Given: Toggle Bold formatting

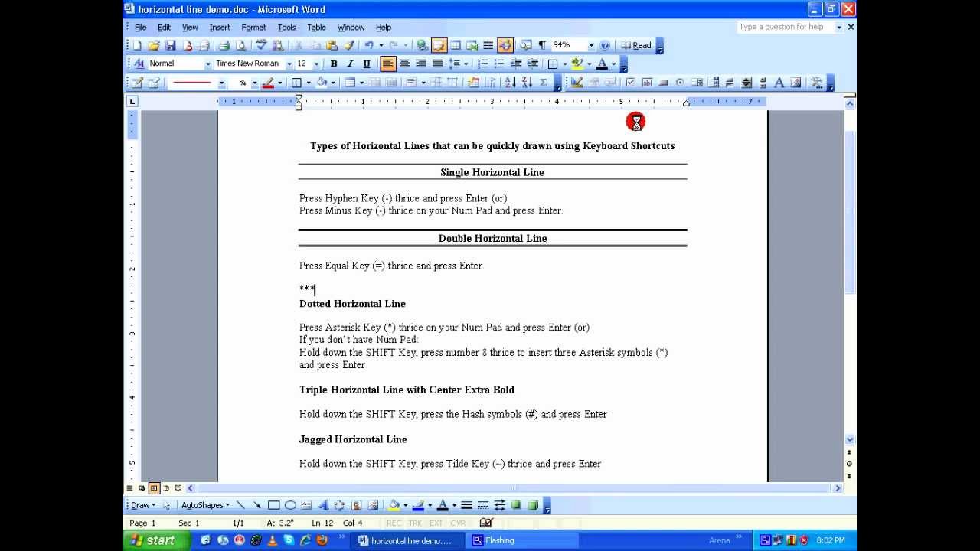Looking at the screenshot, I should (x=334, y=64).
